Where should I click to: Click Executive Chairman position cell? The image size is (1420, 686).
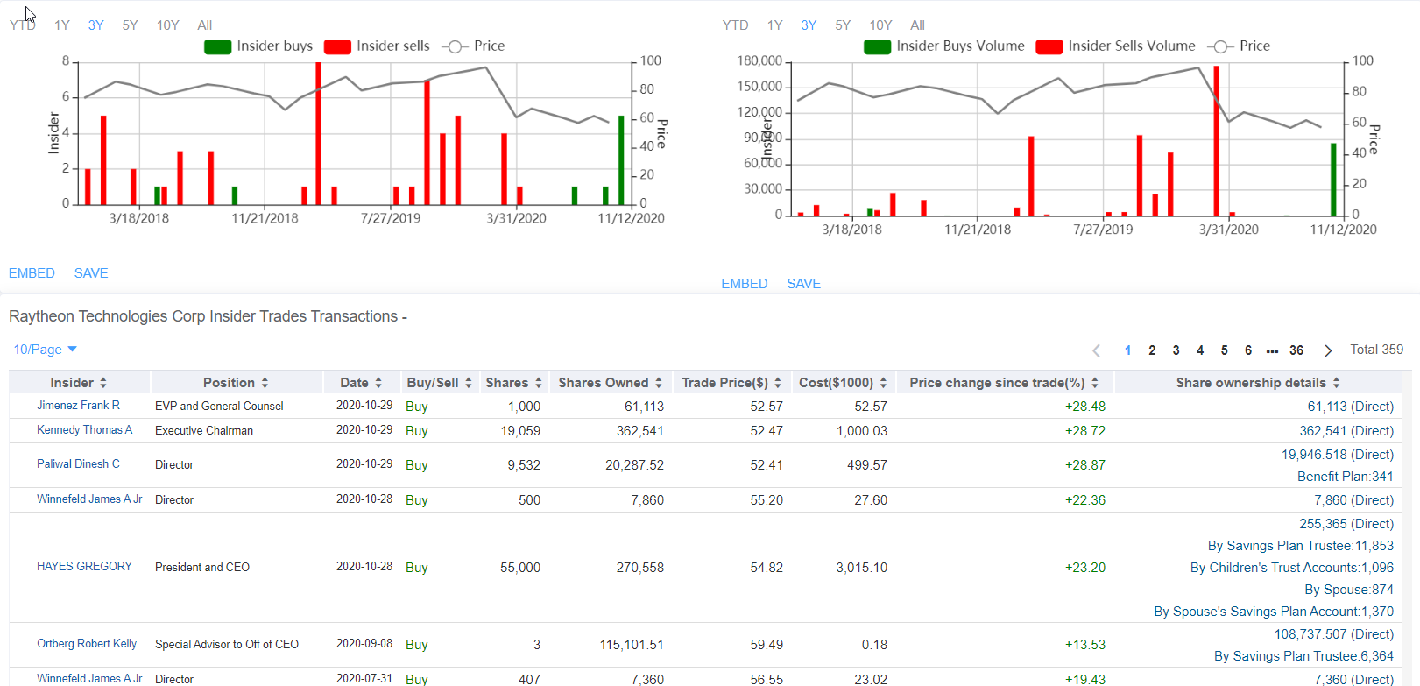[204, 430]
